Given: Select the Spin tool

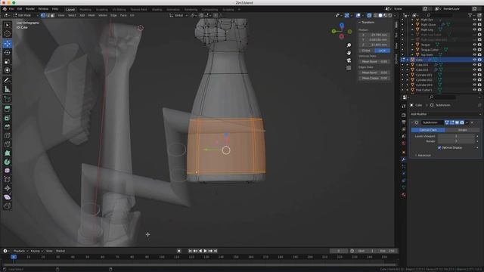Looking at the screenshot, I should point(7,162).
